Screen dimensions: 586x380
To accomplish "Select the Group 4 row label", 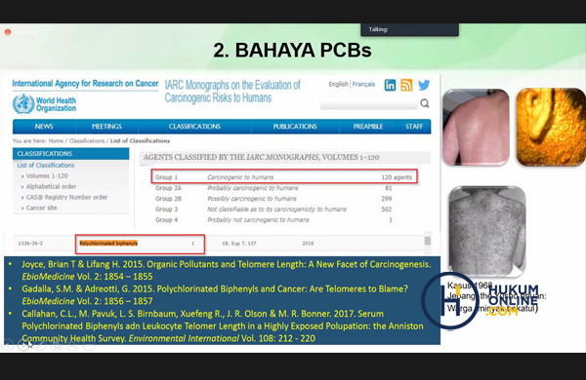I will pyautogui.click(x=166, y=220).
